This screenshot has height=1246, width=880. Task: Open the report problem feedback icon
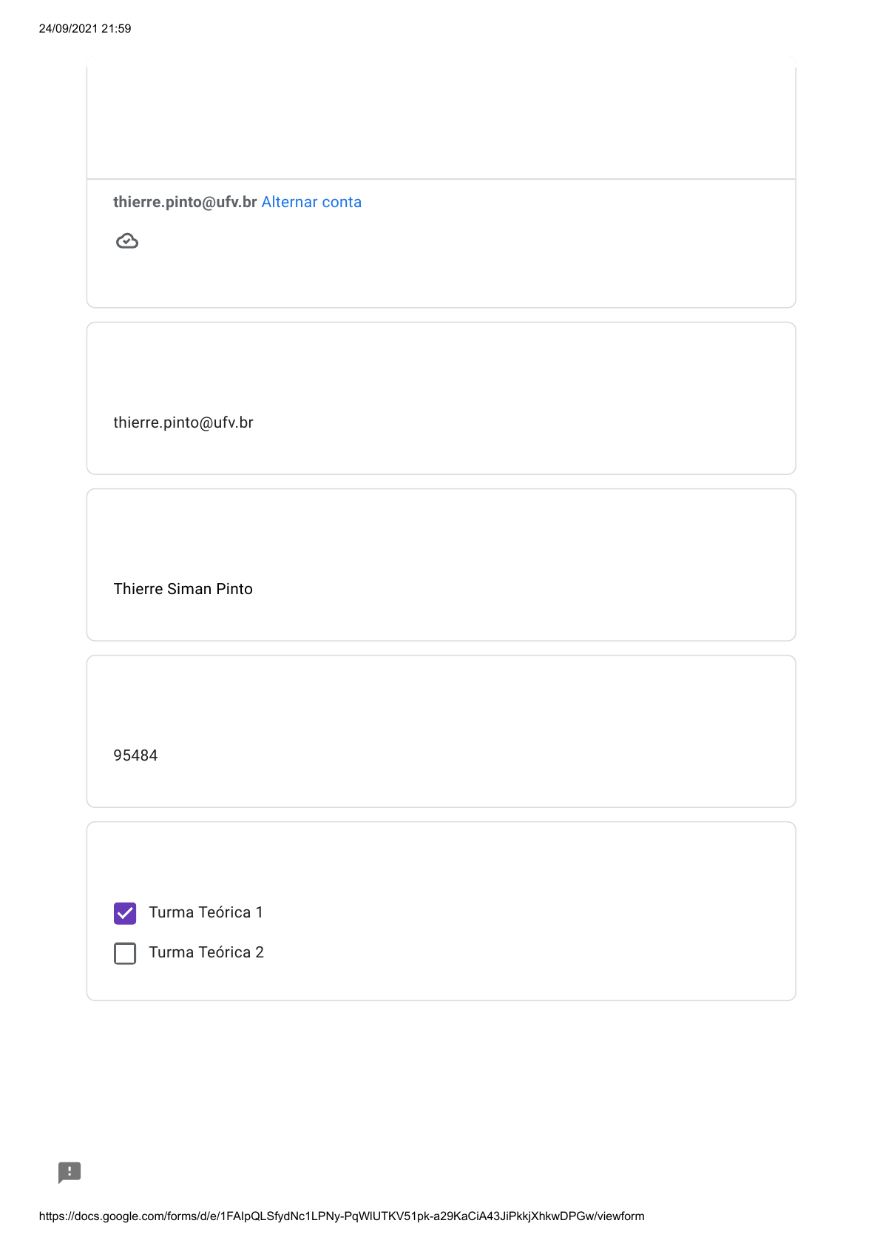click(x=70, y=1172)
